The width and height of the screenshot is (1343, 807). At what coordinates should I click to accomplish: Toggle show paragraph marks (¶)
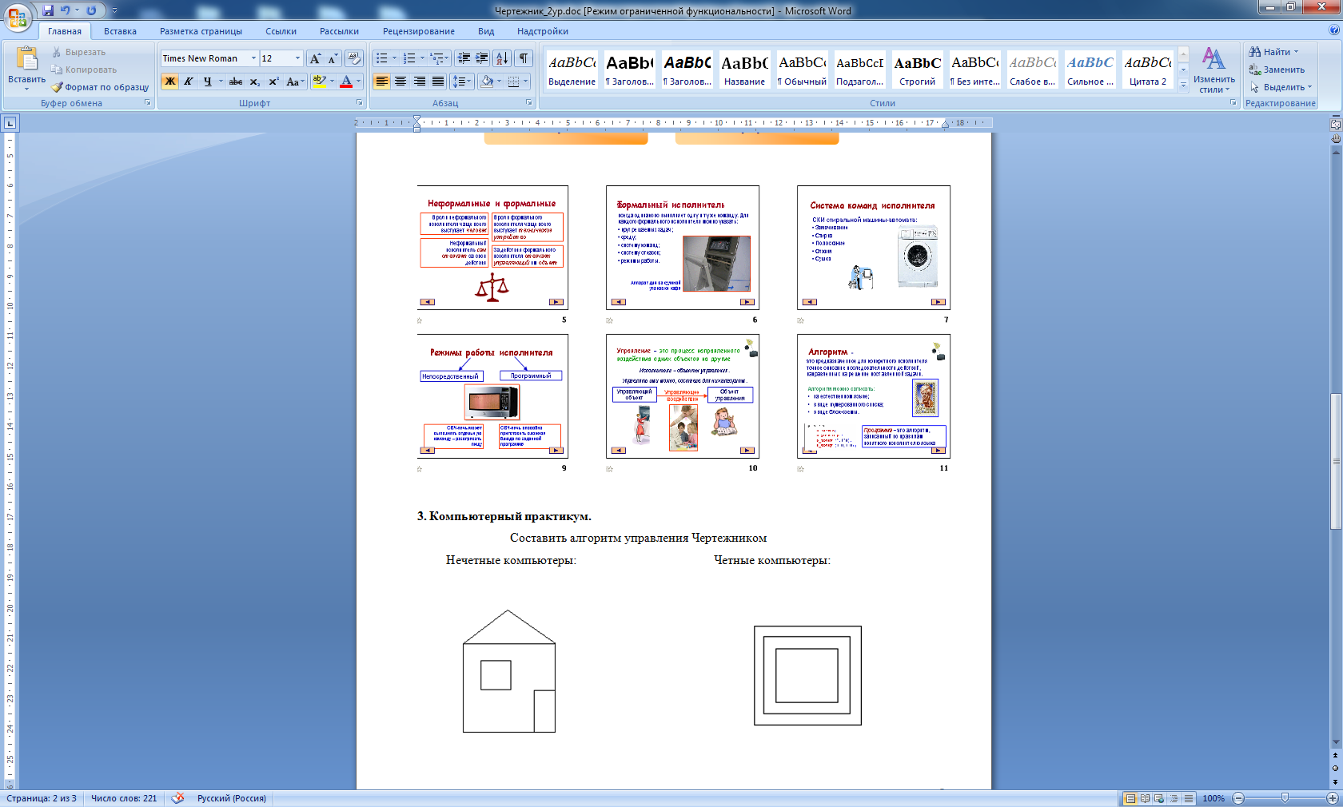[523, 58]
